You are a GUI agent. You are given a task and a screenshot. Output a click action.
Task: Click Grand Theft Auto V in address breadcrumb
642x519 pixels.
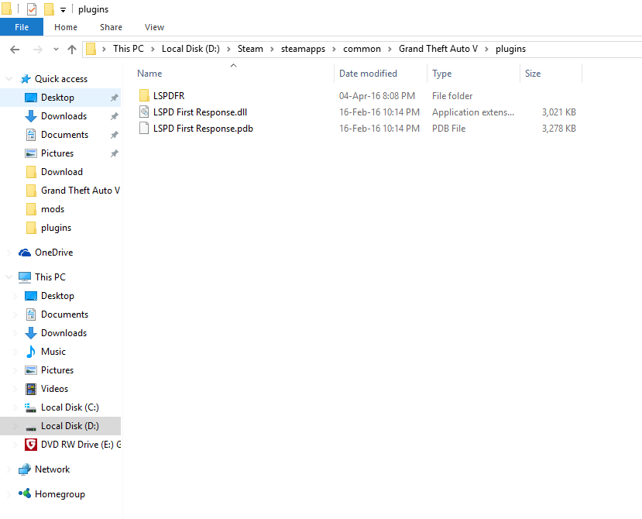pyautogui.click(x=438, y=49)
